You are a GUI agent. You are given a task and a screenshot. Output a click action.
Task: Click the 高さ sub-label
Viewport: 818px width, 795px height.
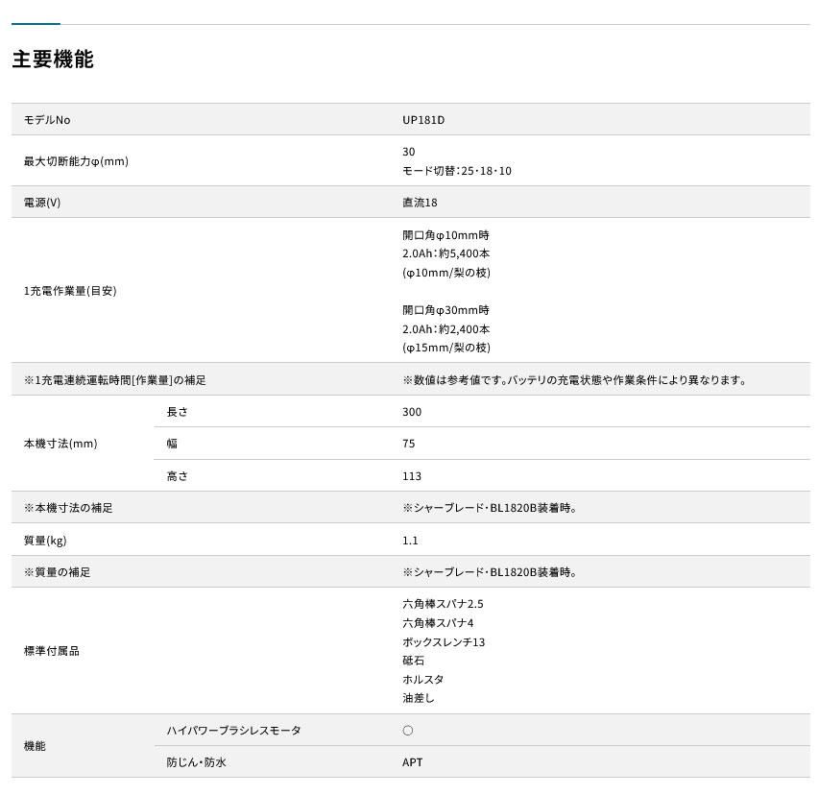click(x=177, y=475)
